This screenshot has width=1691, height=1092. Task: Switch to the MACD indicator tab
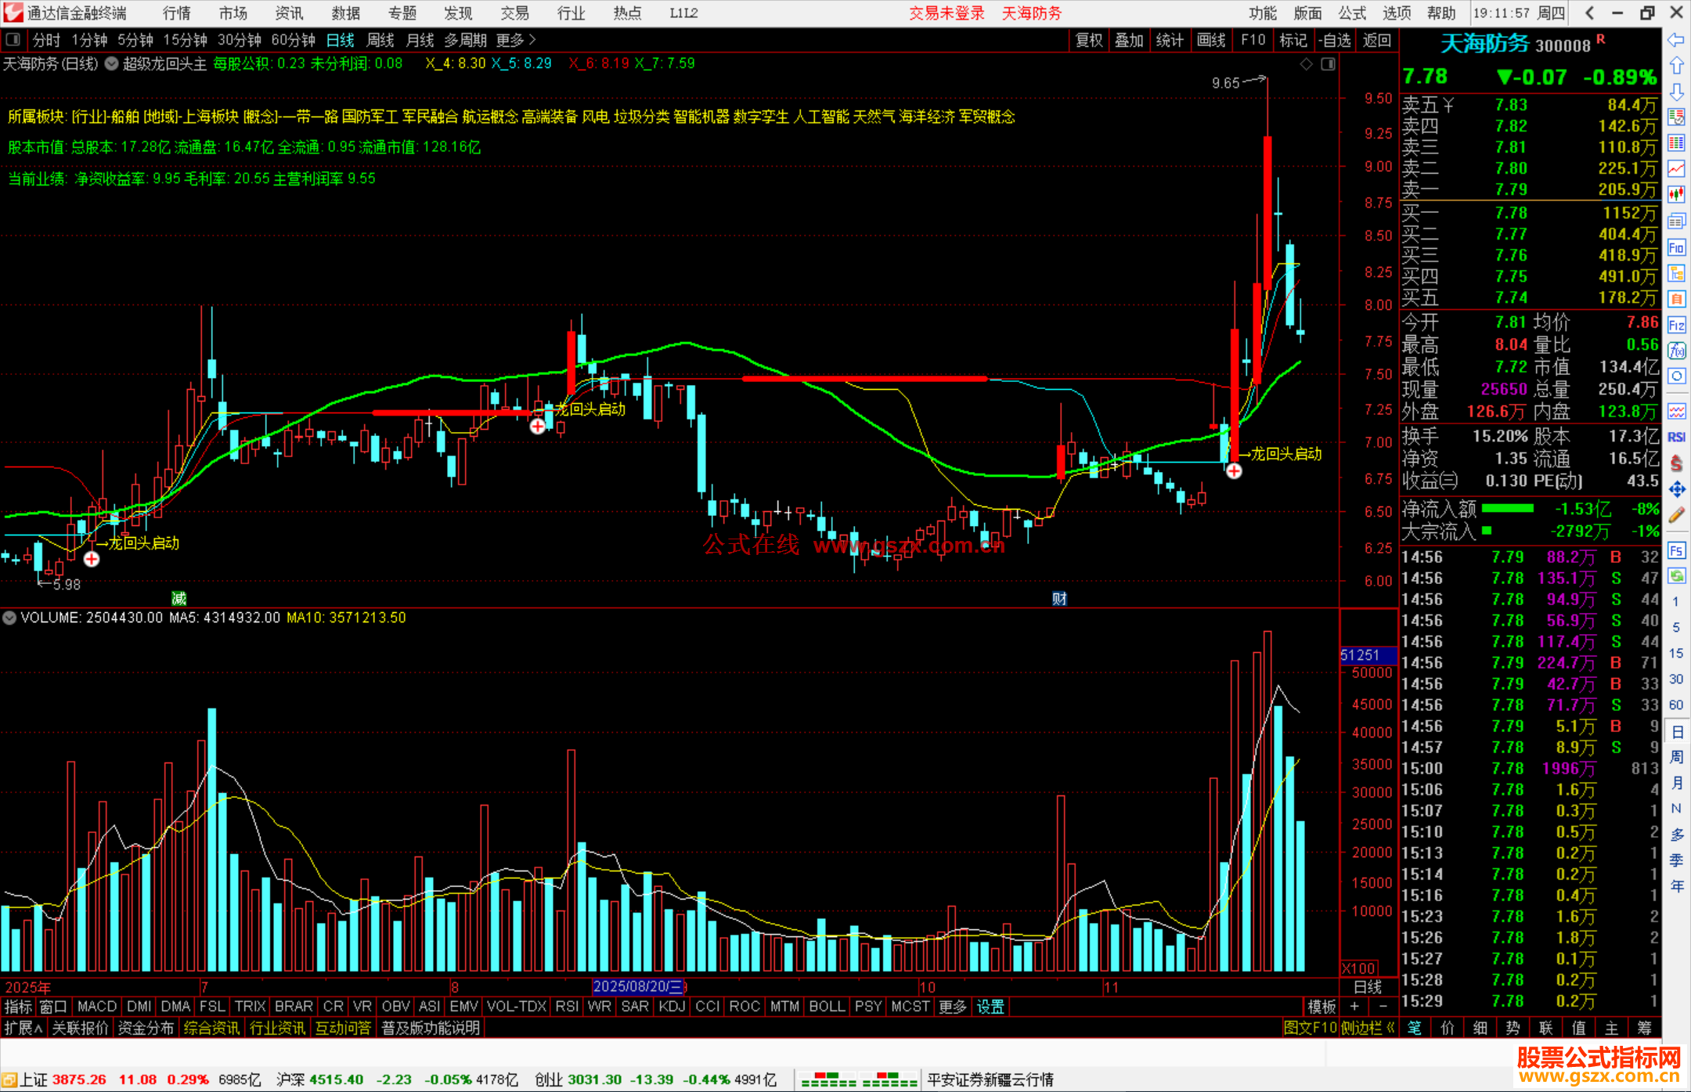tap(97, 1007)
